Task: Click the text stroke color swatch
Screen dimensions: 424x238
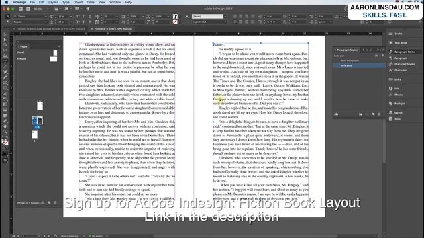Action: [175, 22]
